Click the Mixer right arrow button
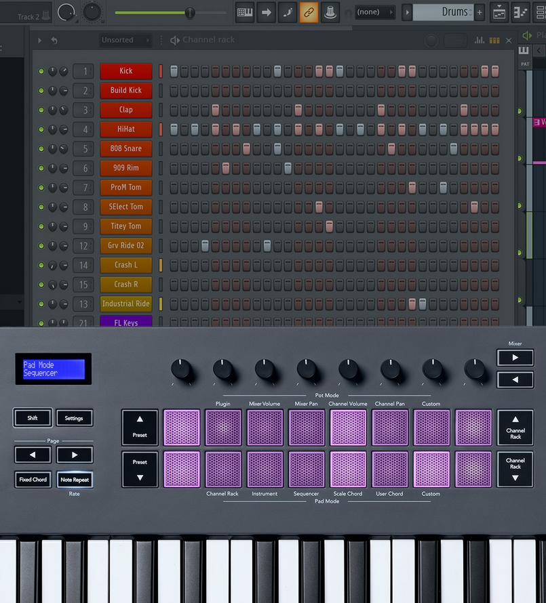This screenshot has width=546, height=603. pos(515,358)
